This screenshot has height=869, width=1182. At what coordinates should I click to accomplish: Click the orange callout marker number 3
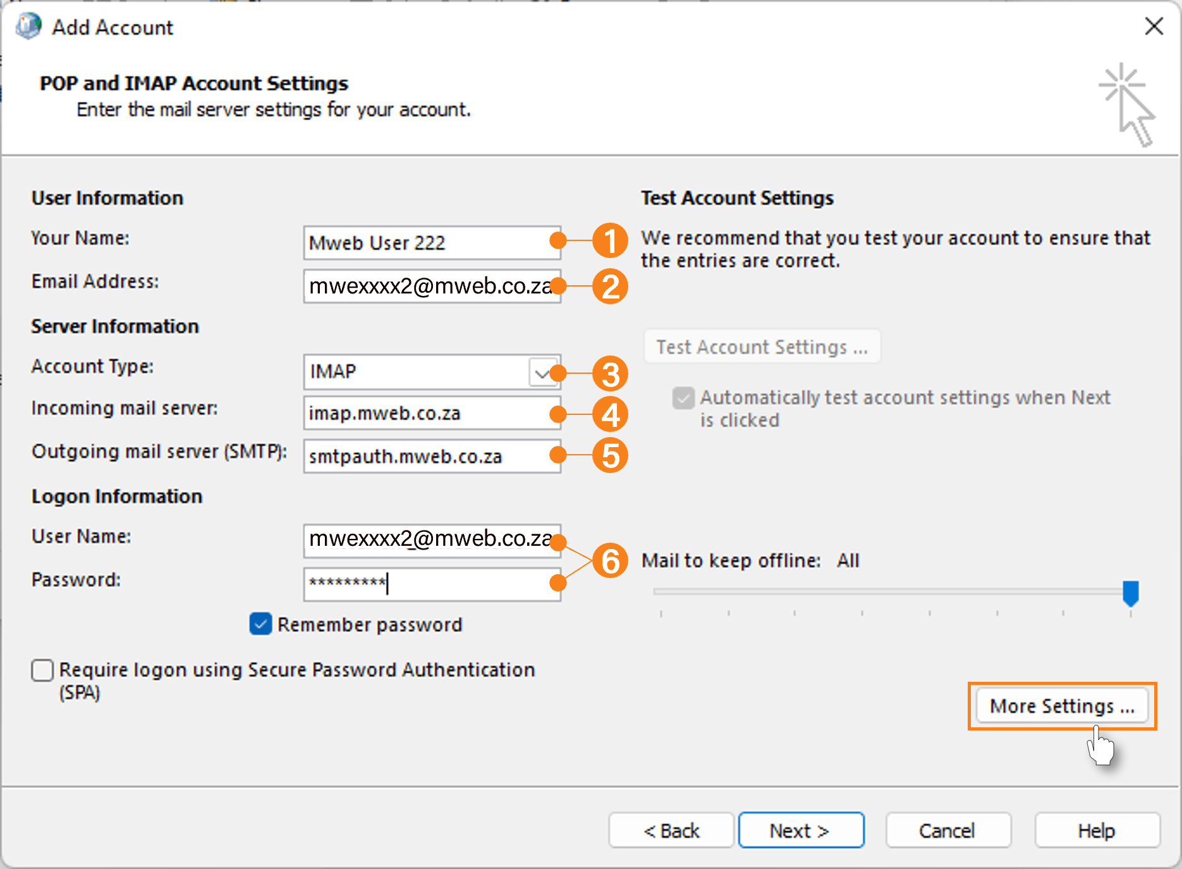(610, 374)
